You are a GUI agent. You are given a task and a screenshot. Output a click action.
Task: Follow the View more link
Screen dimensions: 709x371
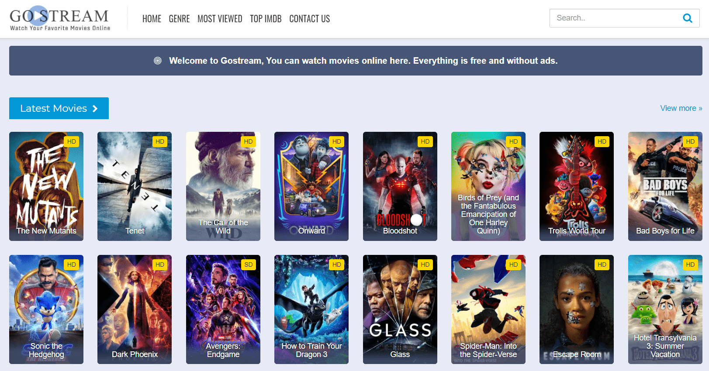[681, 108]
